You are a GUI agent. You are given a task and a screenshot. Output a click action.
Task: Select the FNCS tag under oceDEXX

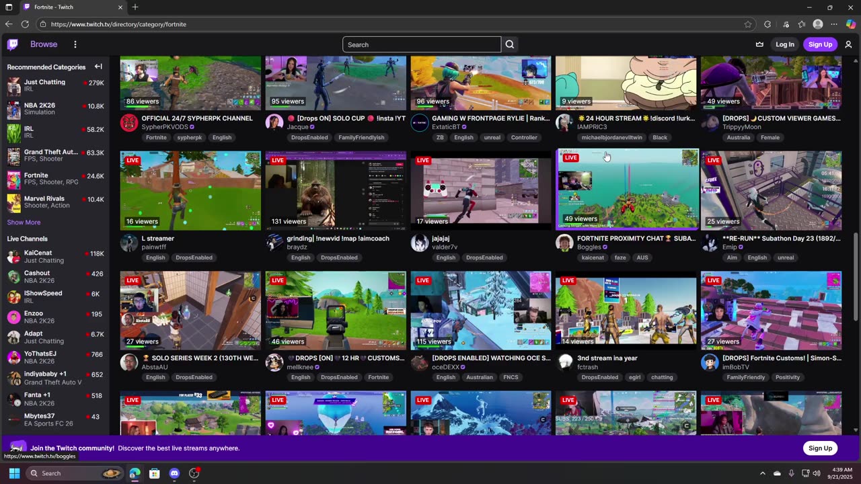[x=511, y=377]
